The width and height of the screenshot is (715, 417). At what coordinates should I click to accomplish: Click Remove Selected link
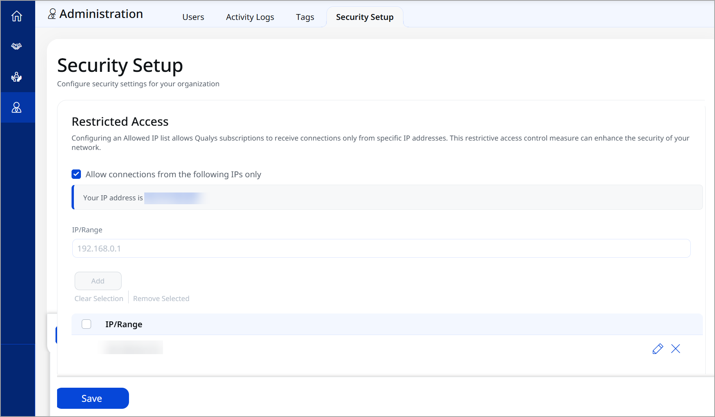tap(161, 299)
